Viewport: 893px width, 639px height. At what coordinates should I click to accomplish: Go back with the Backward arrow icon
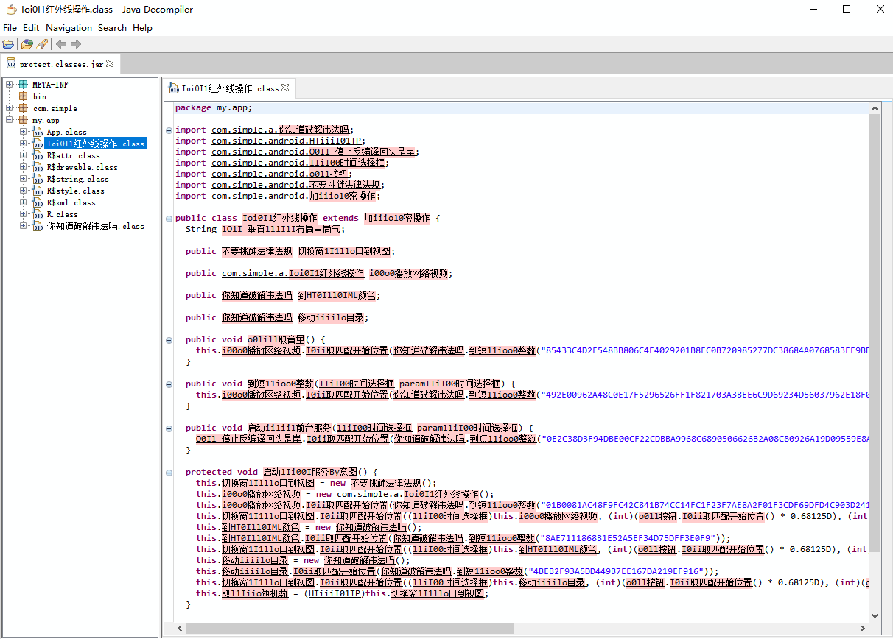point(61,44)
